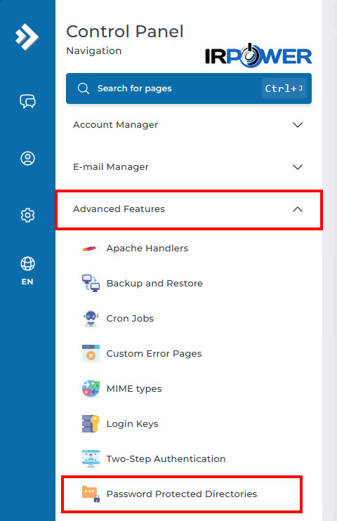Open the settings gear sidebar icon
This screenshot has width=337, height=521.
coord(27,216)
